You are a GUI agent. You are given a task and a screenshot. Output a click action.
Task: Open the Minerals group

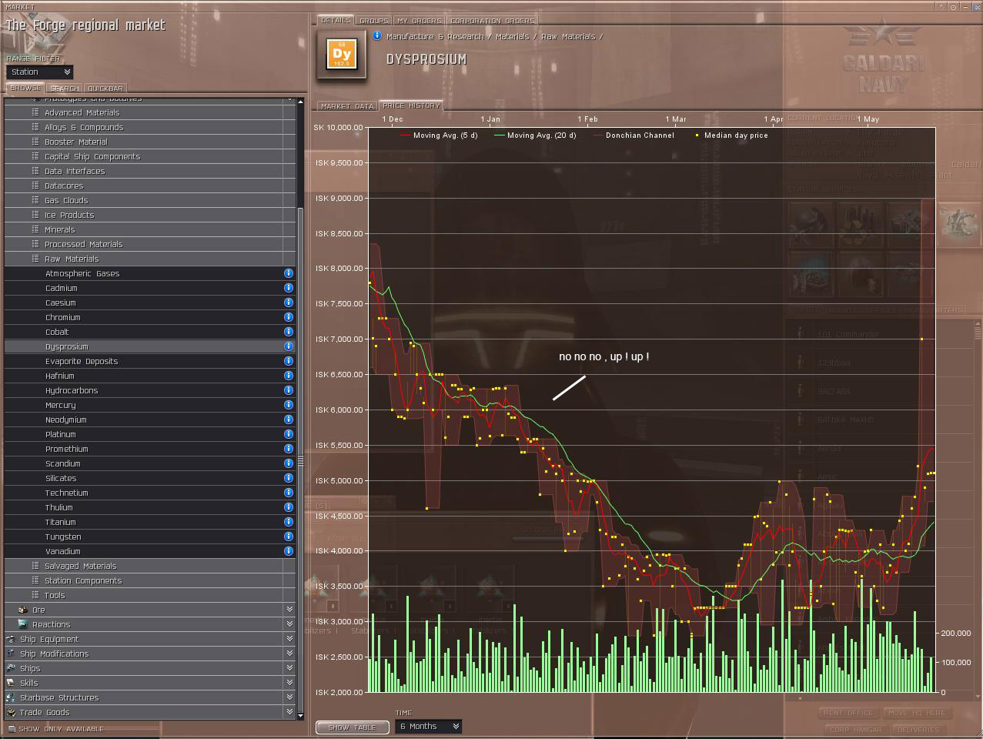150,229
